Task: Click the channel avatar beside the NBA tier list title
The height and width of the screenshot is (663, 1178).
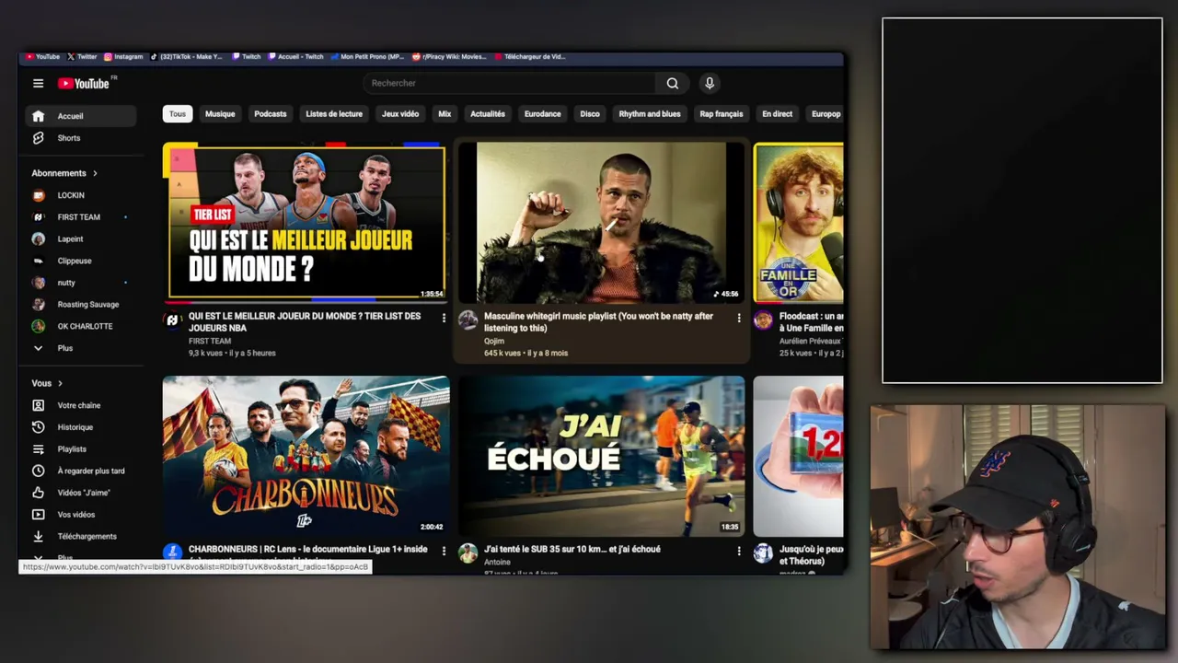Action: (x=172, y=320)
